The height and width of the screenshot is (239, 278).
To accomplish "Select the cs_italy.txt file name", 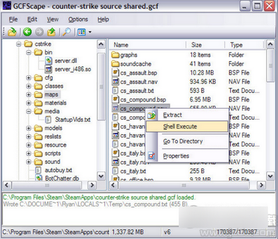I will [x=133, y=171].
